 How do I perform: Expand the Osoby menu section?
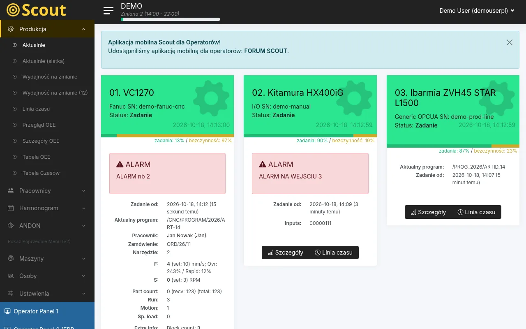tap(83, 276)
